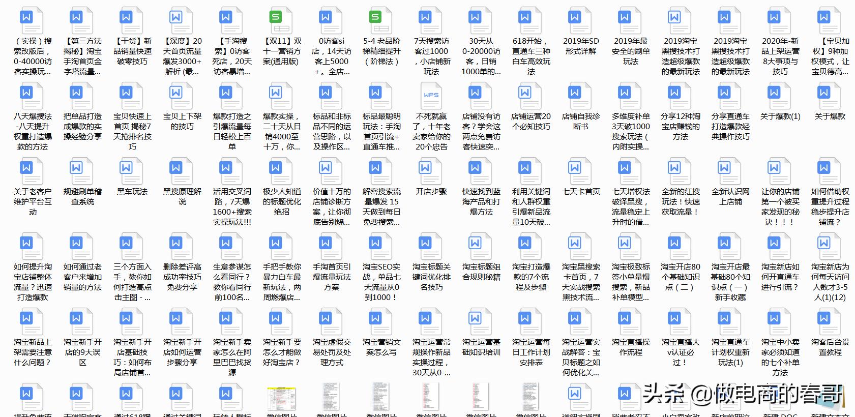Select the 规避刷单稽查系统 document icon
855x417 pixels.
click(x=82, y=172)
